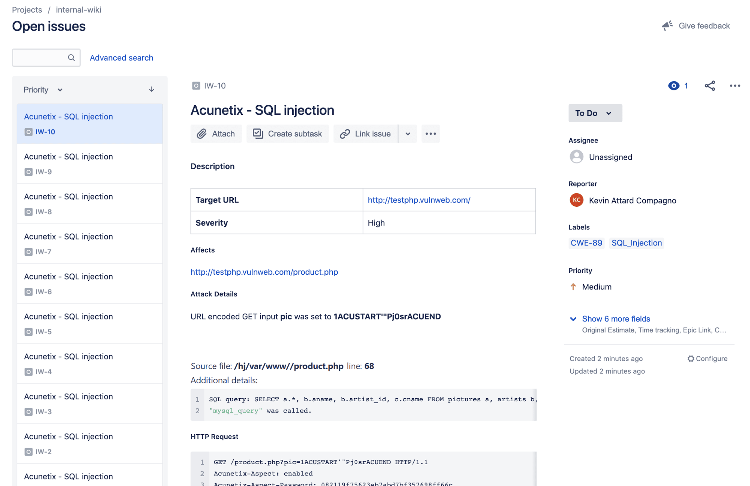Select issue IW-6 in the list
Screen dimensions: 750x486
click(x=90, y=284)
